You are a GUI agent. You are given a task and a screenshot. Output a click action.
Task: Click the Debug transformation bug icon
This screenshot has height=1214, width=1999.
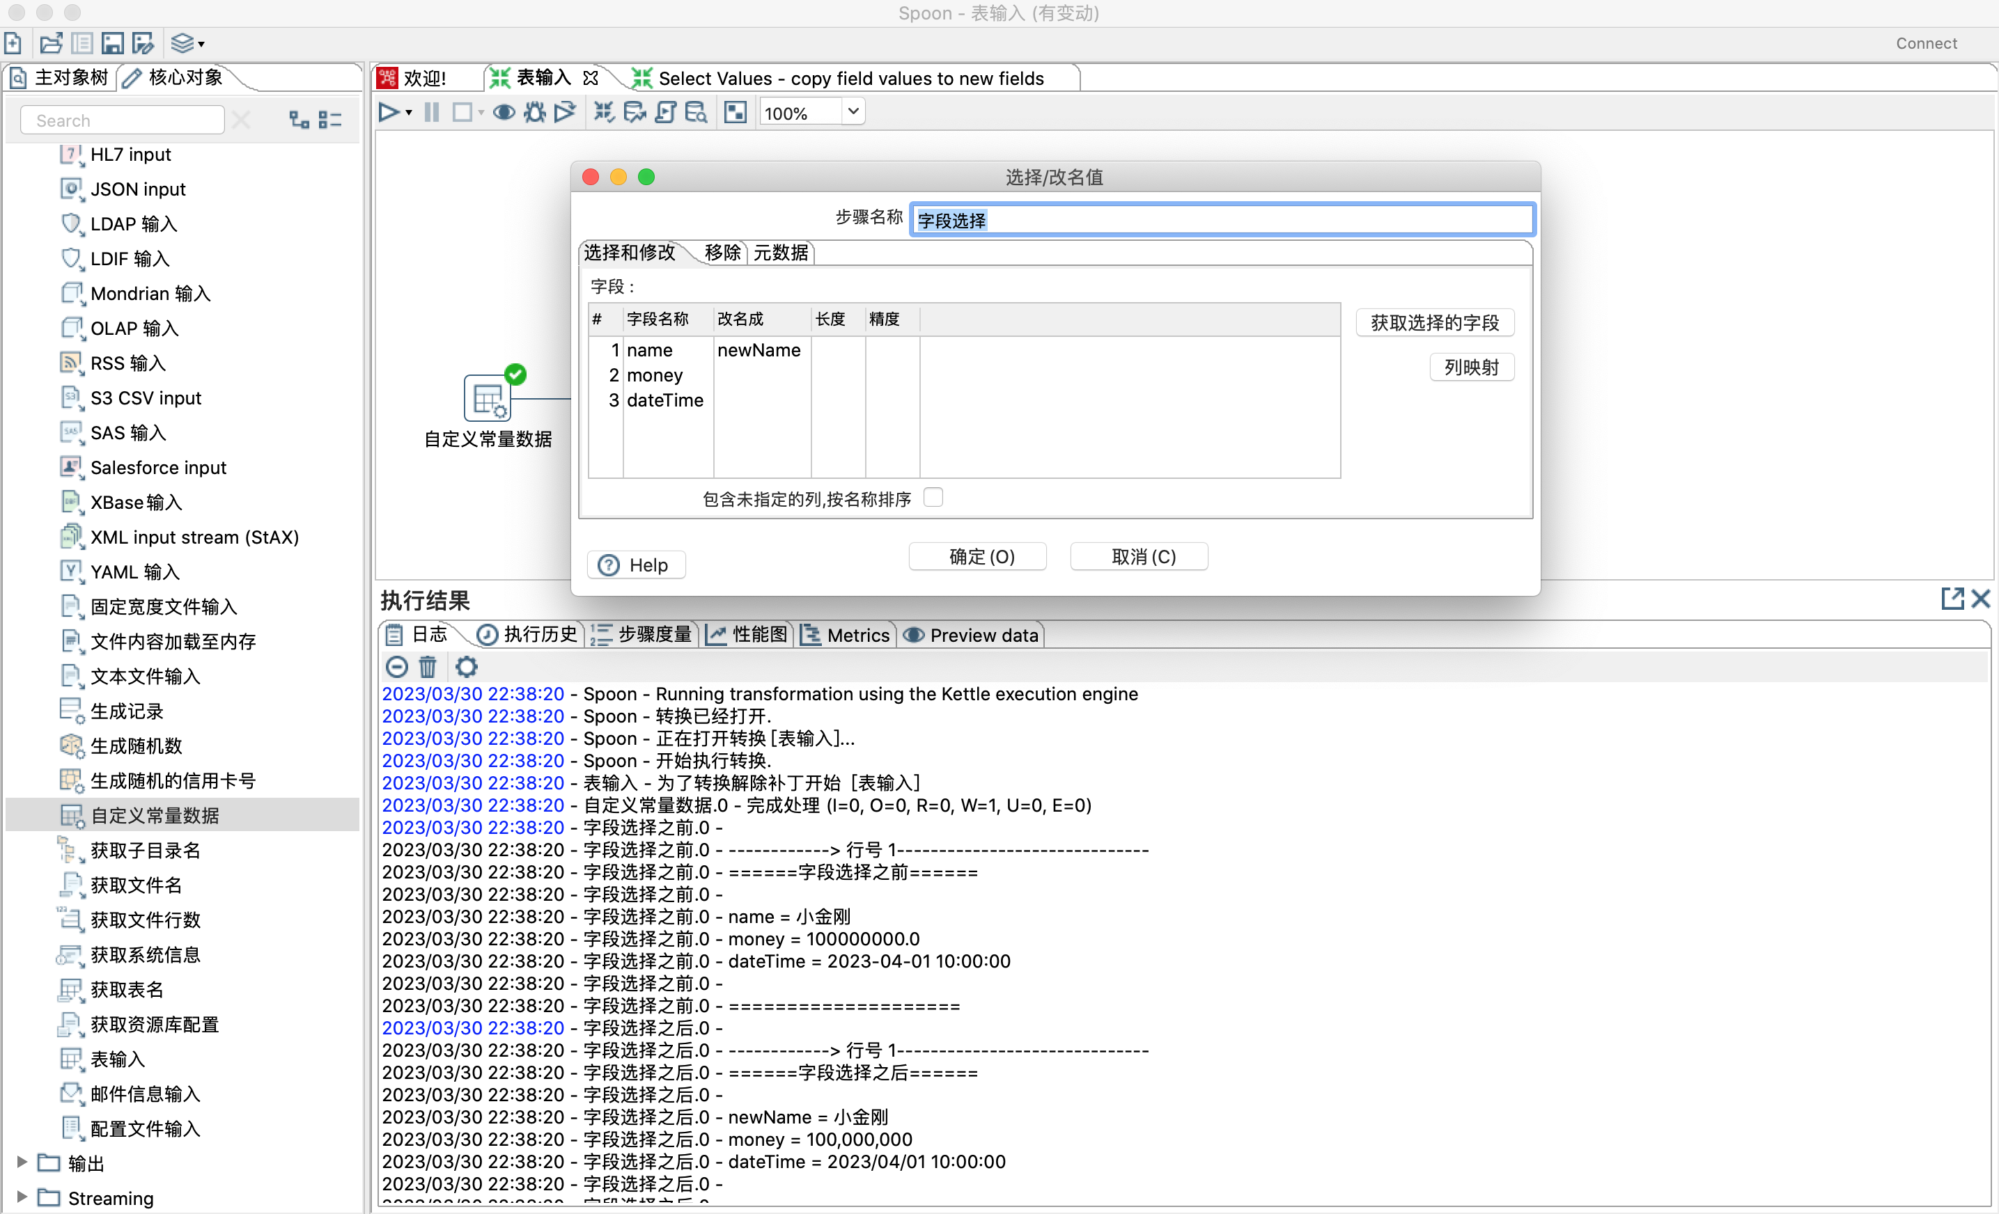[x=534, y=113]
